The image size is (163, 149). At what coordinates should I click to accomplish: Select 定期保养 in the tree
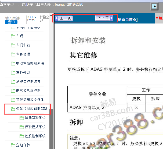point(23,145)
